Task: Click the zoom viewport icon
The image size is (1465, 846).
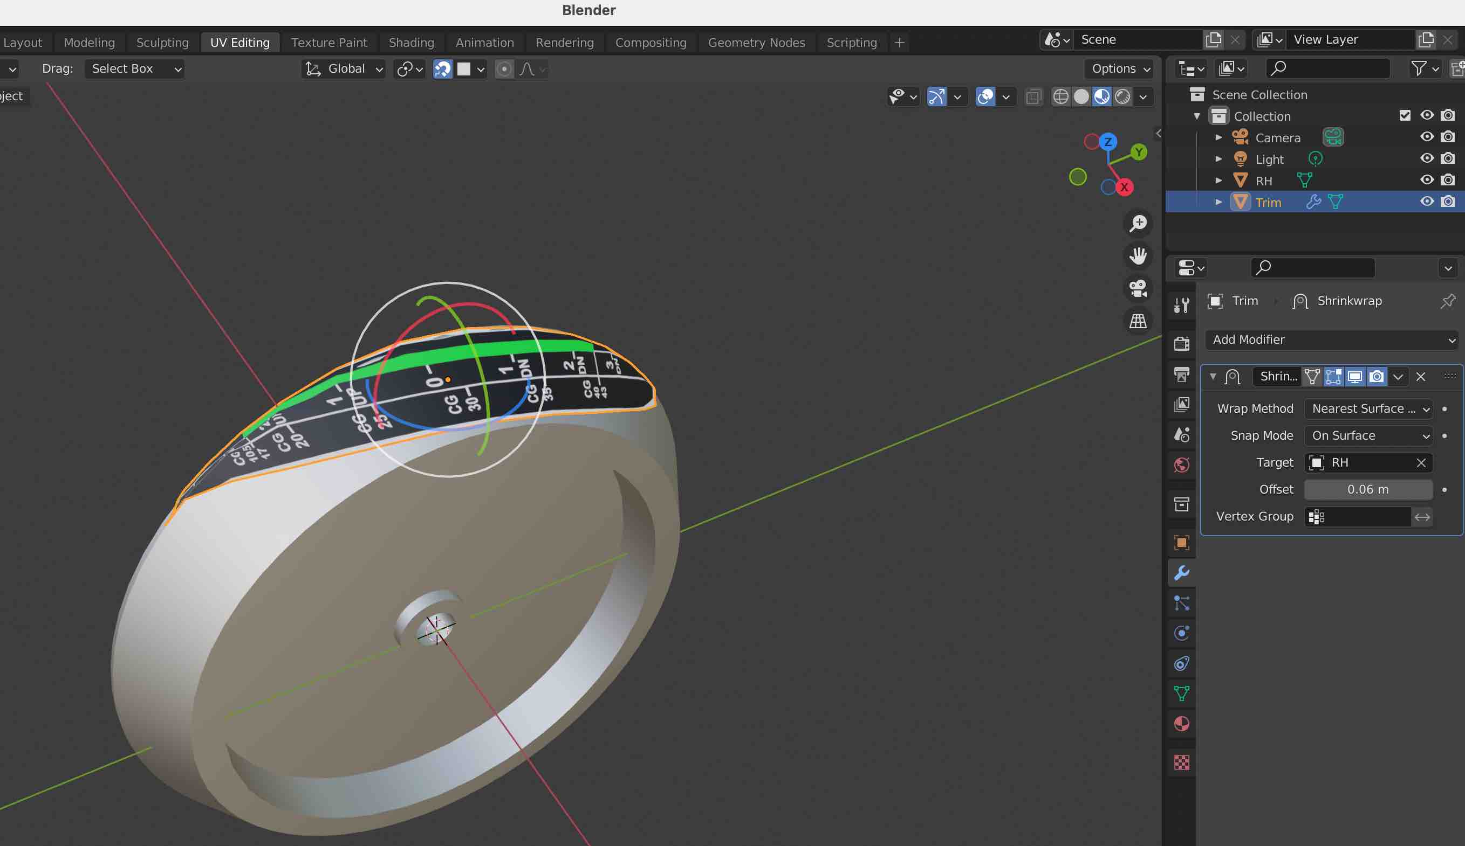Action: 1138,223
